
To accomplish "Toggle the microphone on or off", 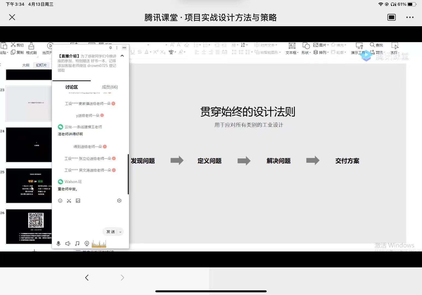I will click(58, 243).
